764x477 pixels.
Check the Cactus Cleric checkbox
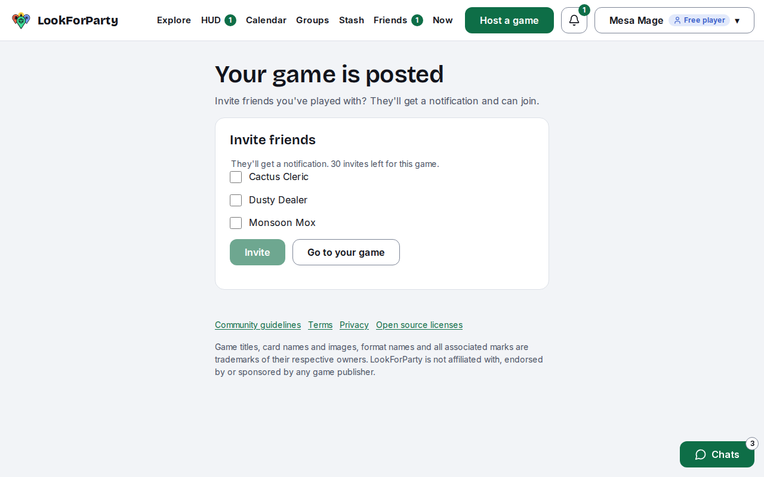pyautogui.click(x=236, y=177)
